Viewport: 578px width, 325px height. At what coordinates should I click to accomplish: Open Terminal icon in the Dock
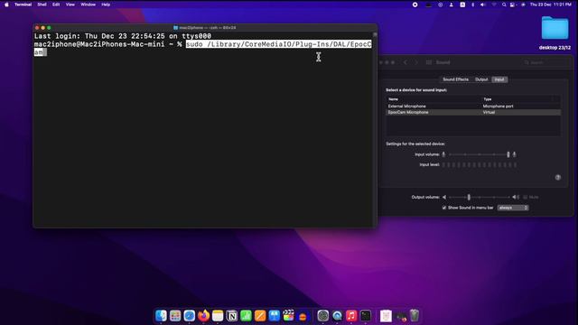(365, 316)
